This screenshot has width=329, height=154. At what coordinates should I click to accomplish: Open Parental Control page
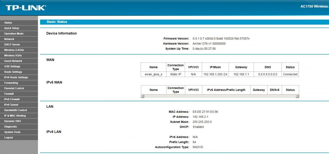[x=19, y=88]
